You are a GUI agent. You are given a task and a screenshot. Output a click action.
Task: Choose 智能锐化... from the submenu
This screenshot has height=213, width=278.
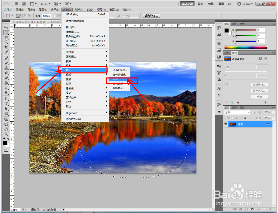pyautogui.click(x=119, y=88)
